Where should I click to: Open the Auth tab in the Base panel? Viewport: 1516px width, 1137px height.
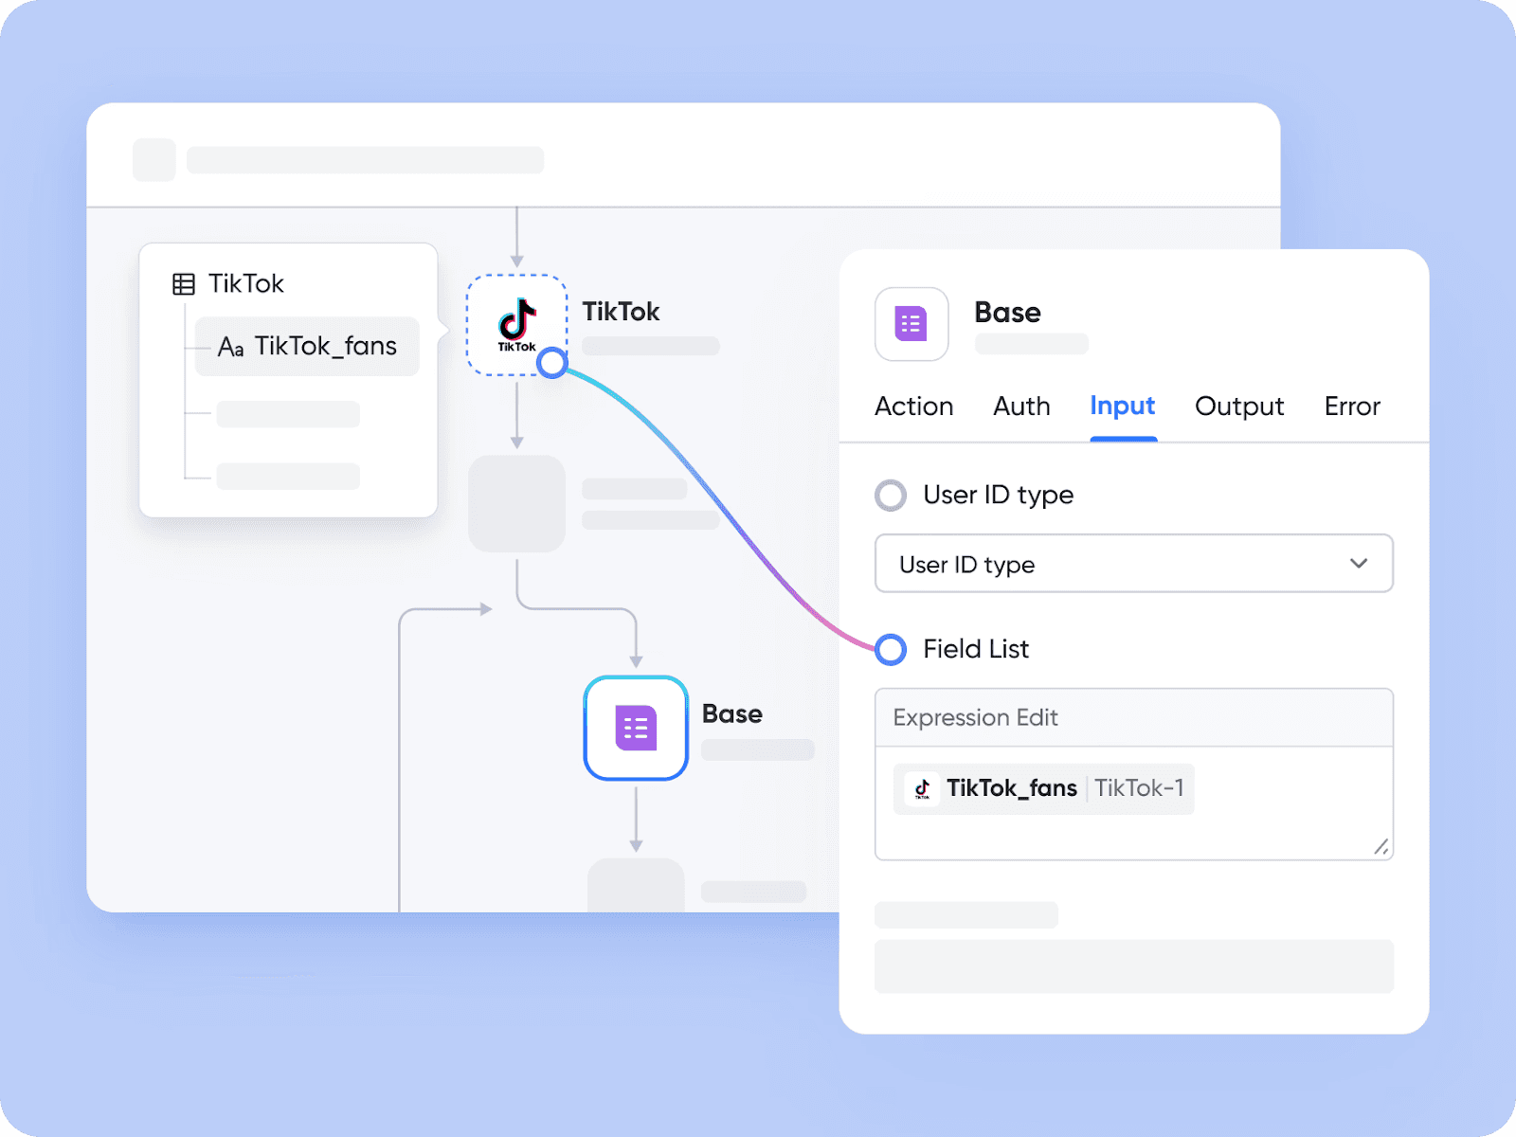click(1021, 406)
